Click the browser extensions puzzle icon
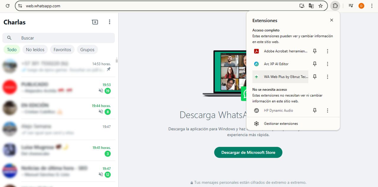378x187 pixels. click(x=335, y=6)
